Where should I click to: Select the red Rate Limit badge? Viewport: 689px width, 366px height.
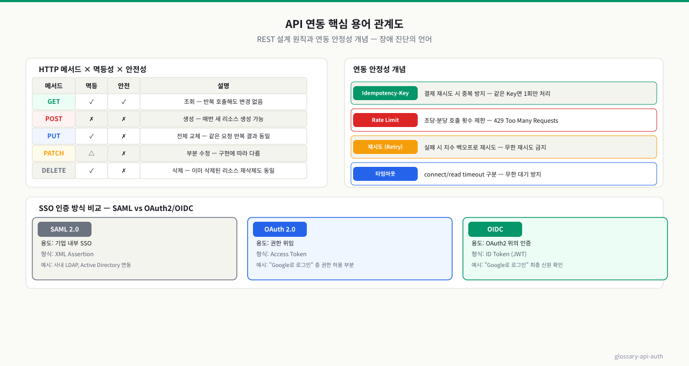pos(385,120)
